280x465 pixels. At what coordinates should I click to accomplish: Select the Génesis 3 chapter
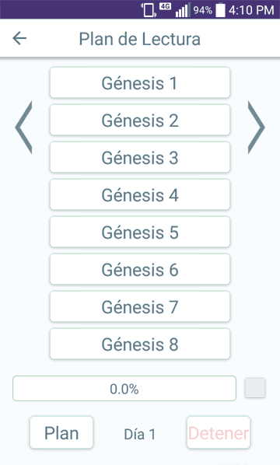[x=140, y=158]
